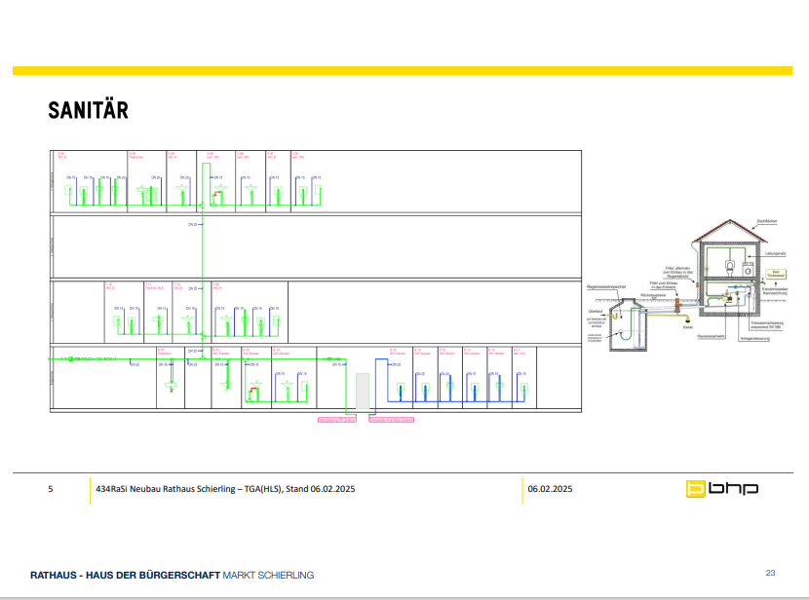
Task: Click the 'Dachflächen' label
Action: click(765, 223)
